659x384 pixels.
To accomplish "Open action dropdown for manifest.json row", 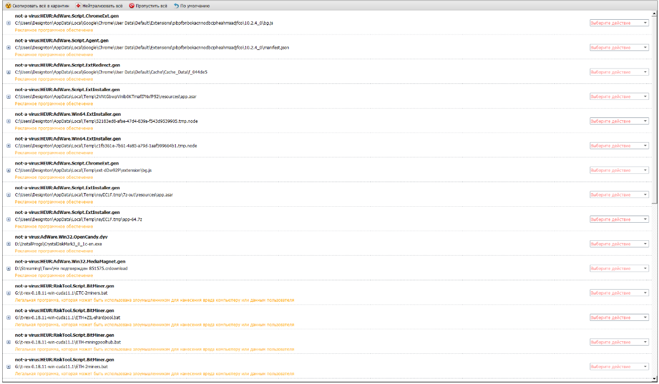I will coord(619,48).
